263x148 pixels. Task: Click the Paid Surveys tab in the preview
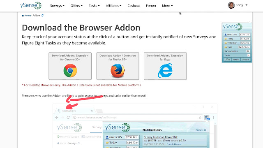[x=75, y=111]
